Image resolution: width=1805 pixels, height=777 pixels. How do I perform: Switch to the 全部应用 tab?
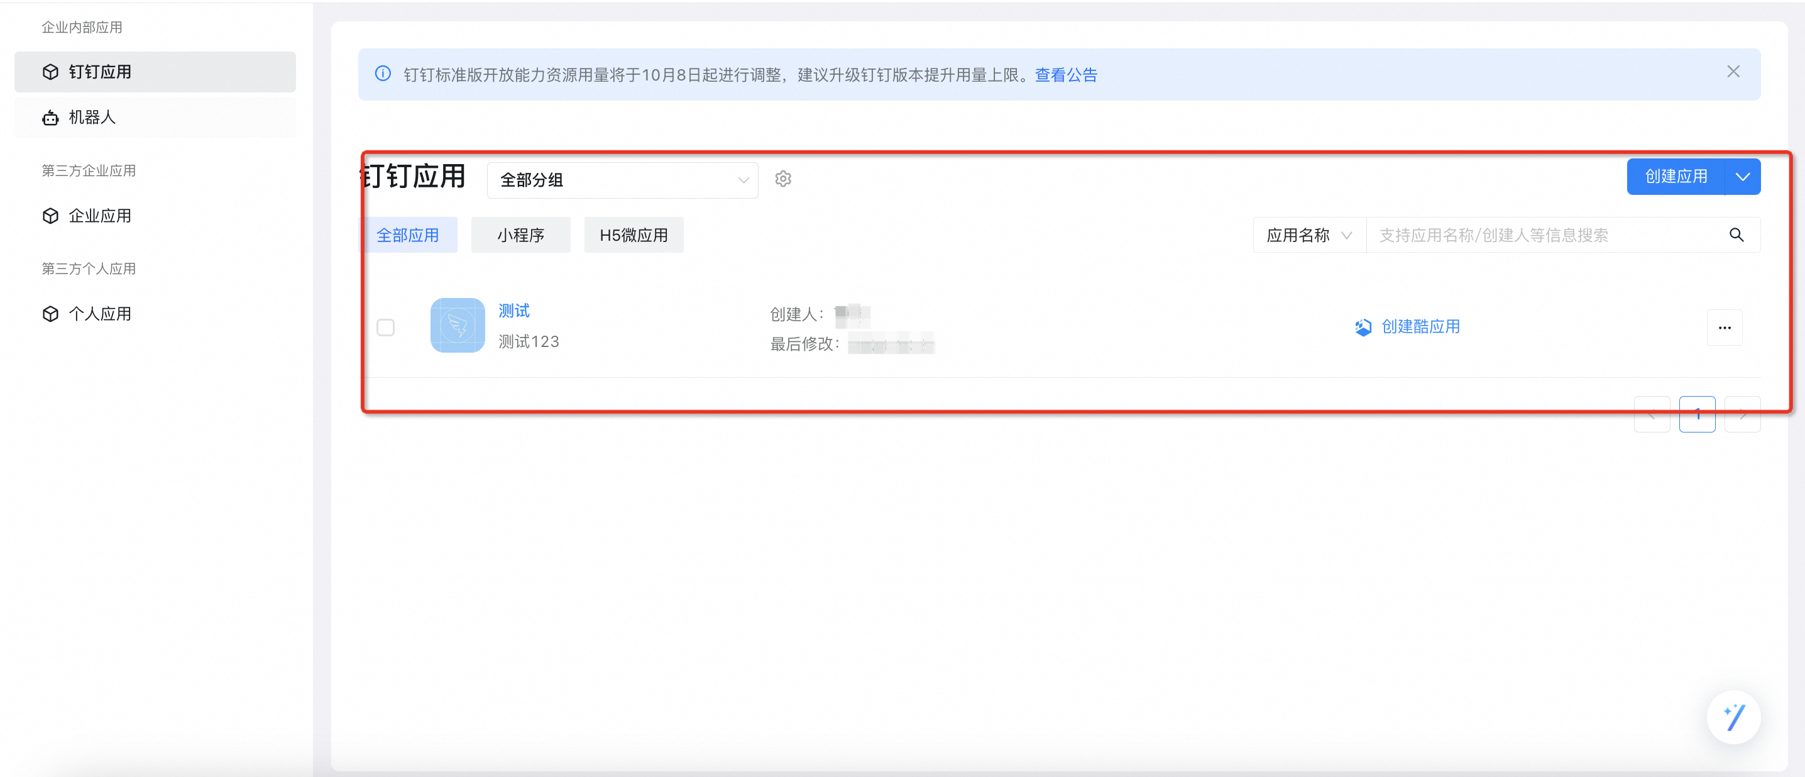coord(408,234)
